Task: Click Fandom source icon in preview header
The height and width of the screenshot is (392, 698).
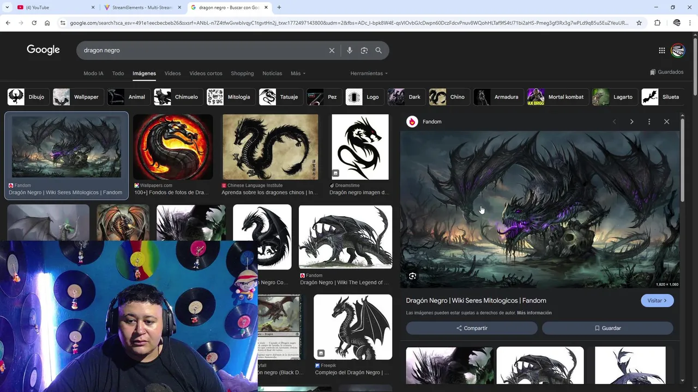Action: [412, 121]
